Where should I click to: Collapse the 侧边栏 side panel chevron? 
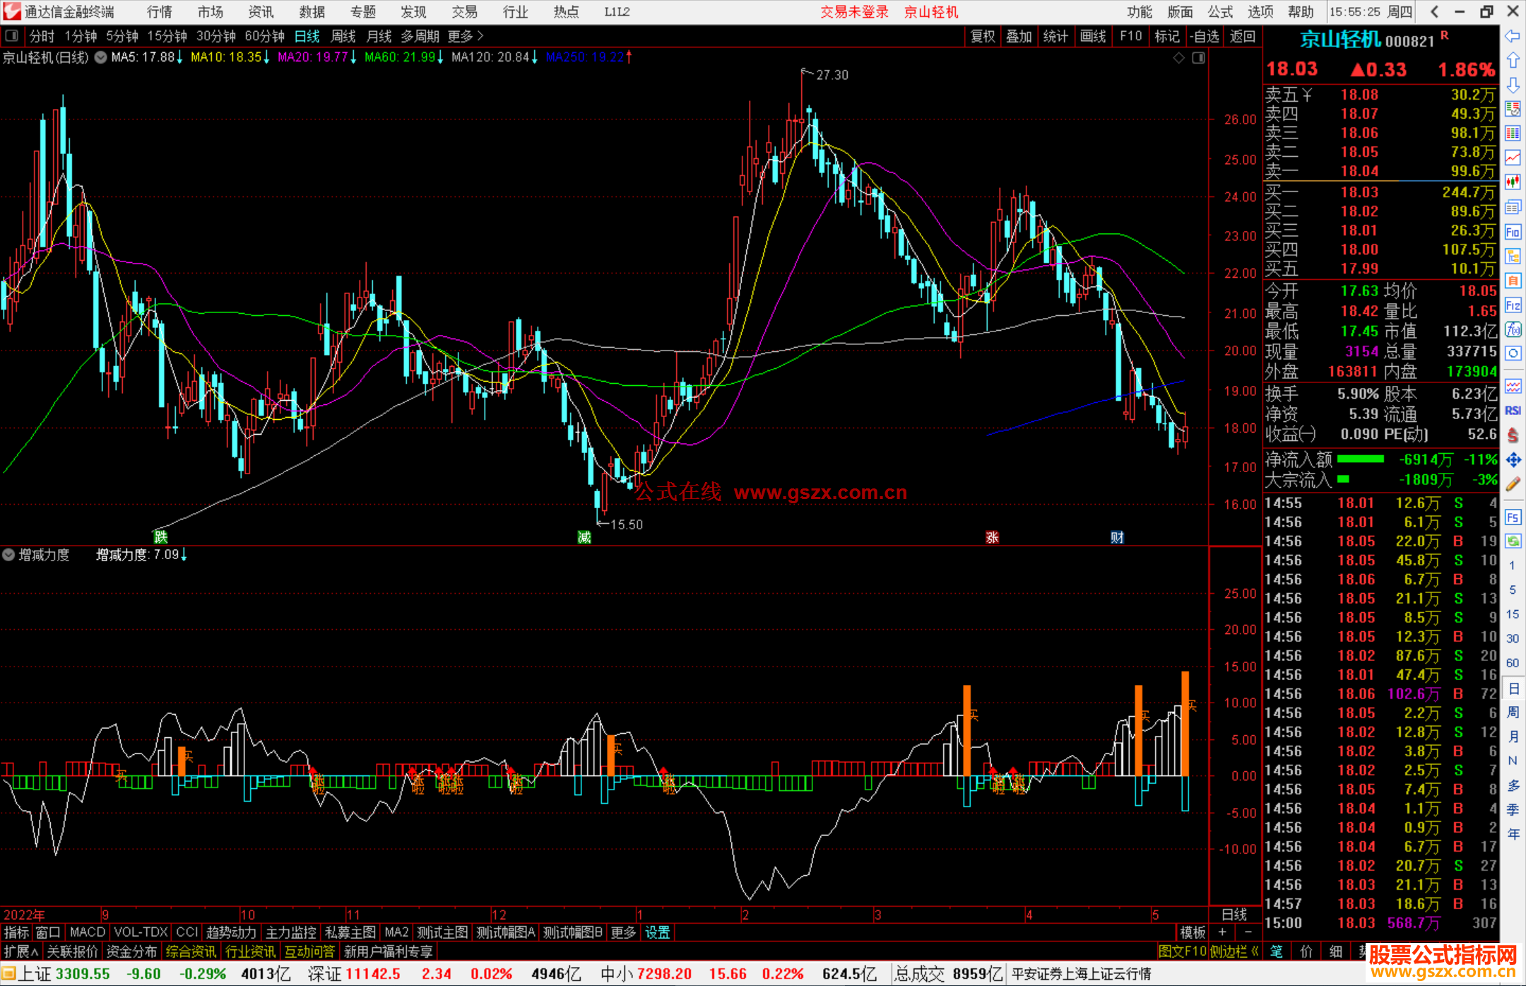click(x=1255, y=951)
